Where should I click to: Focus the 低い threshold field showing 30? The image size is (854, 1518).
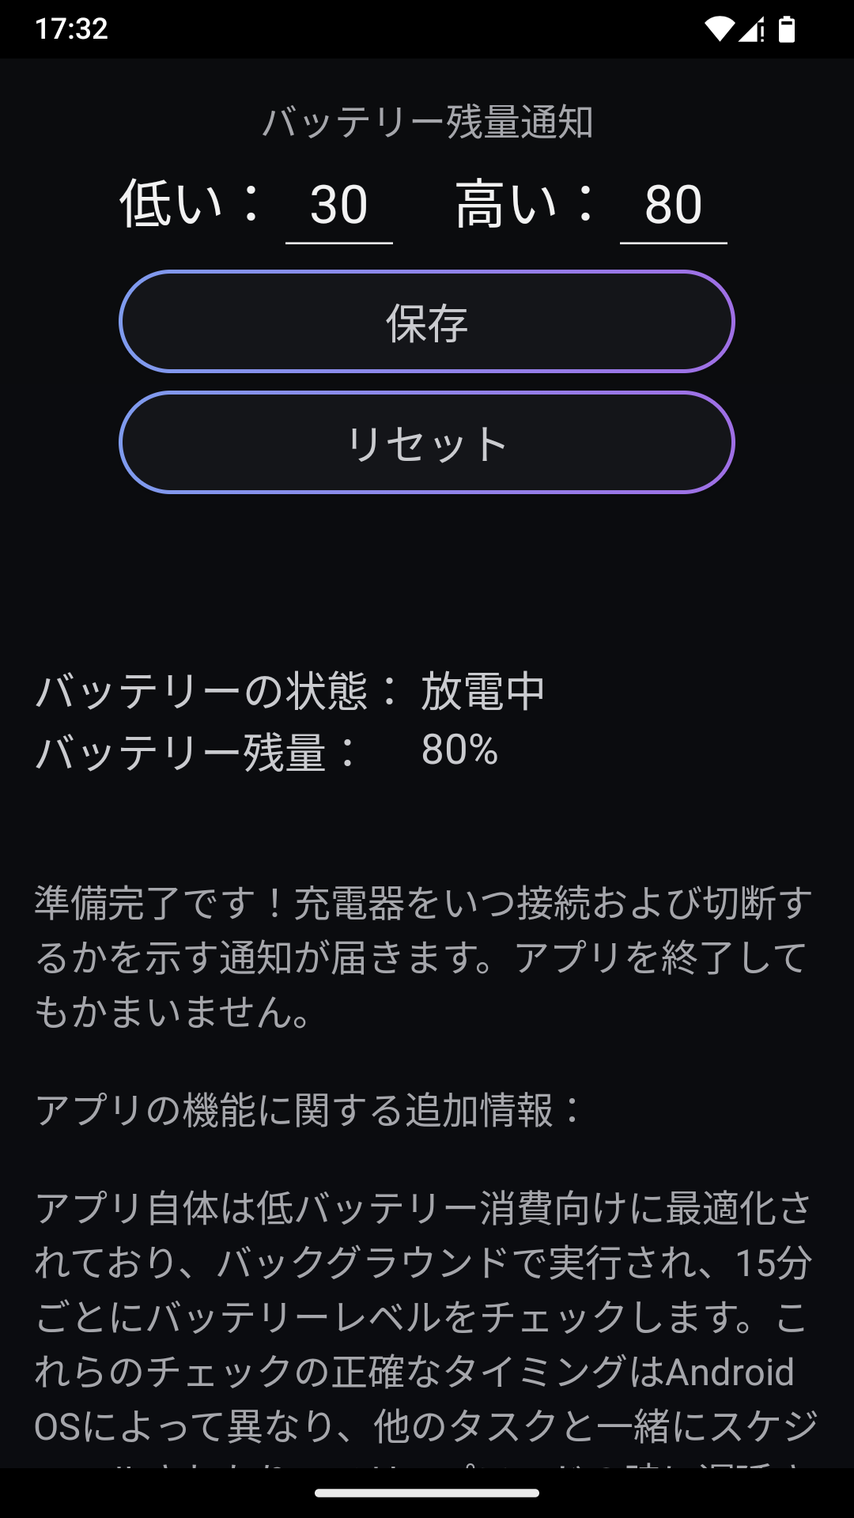[x=339, y=205]
